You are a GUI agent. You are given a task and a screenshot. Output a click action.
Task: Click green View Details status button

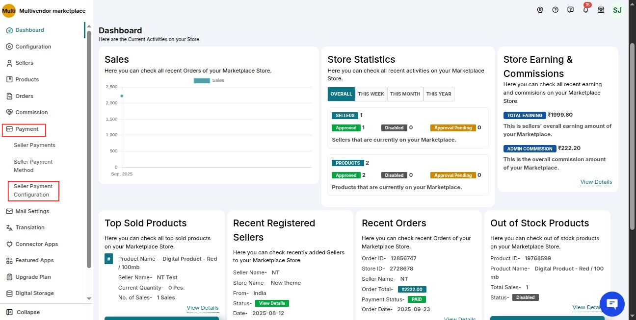272,303
